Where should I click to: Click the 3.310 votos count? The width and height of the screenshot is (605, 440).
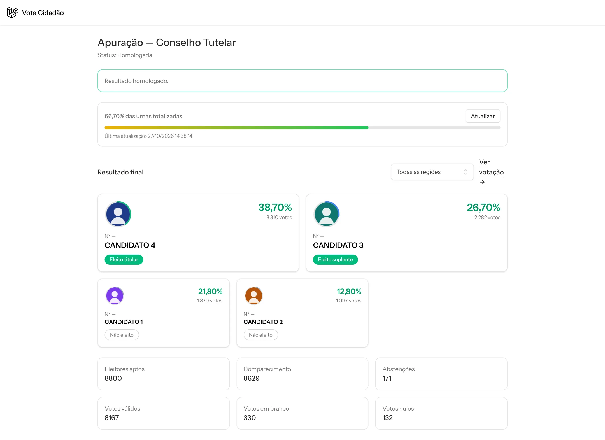tap(279, 218)
